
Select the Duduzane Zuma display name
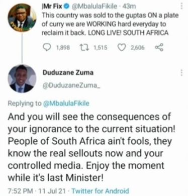tap(68, 73)
